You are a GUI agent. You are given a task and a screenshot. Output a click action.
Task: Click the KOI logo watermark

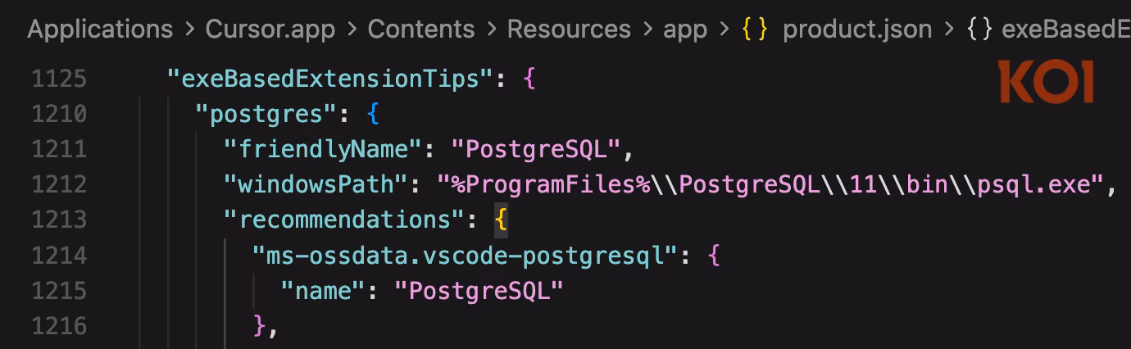tap(1047, 82)
